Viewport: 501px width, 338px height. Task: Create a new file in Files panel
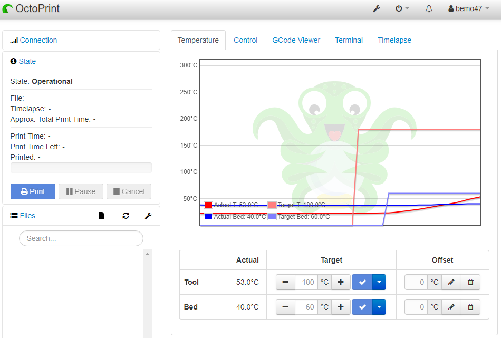pos(101,216)
